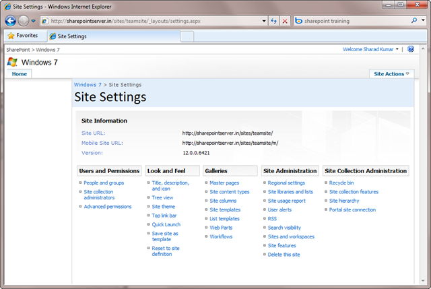Go to the Home tab

click(20, 74)
